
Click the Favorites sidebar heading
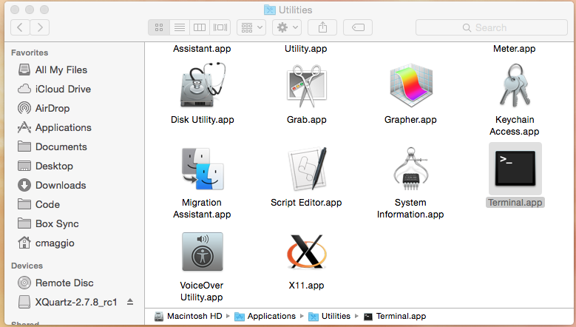tap(30, 53)
